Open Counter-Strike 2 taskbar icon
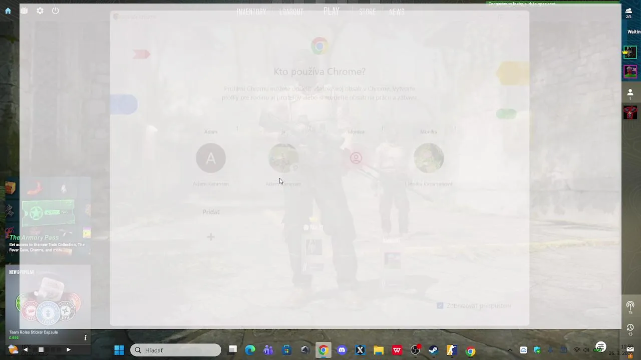 coord(452,350)
